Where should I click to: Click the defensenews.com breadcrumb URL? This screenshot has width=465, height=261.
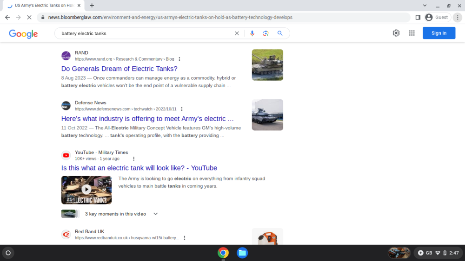pos(126,109)
